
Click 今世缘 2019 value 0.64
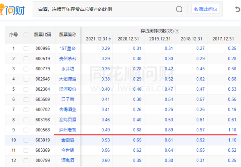point(169,150)
